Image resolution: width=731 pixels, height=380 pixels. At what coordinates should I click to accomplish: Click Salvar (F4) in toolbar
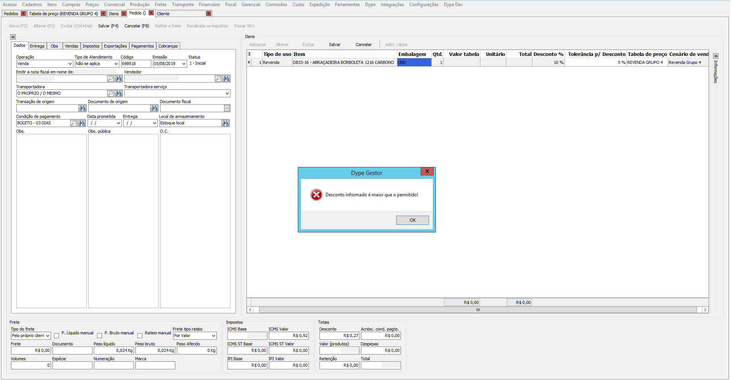pos(108,26)
